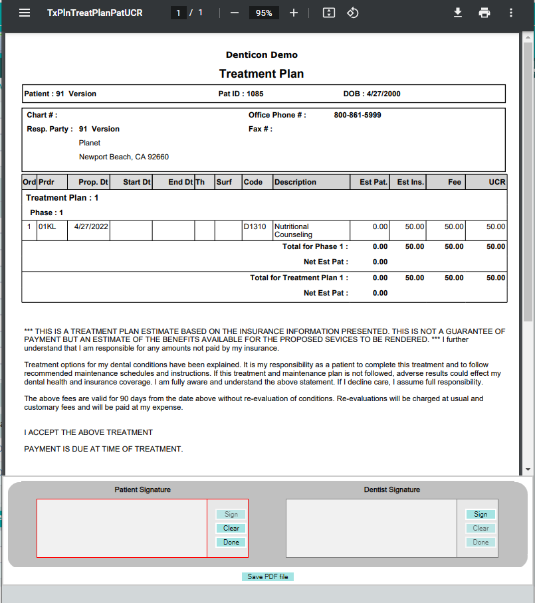
Task: Toggle the fit to page icon
Action: click(x=329, y=13)
